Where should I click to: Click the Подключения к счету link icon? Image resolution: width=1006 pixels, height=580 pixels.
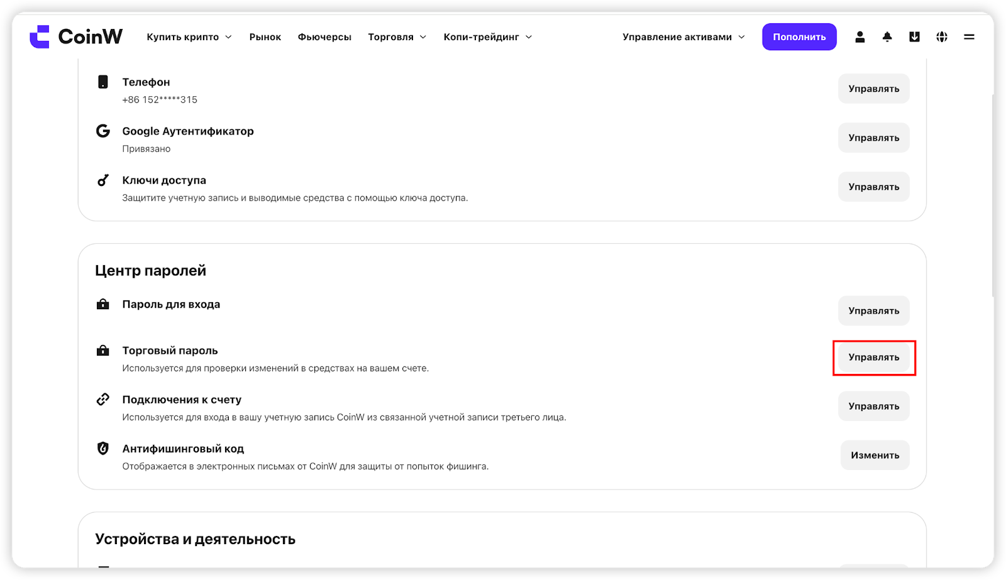[103, 399]
